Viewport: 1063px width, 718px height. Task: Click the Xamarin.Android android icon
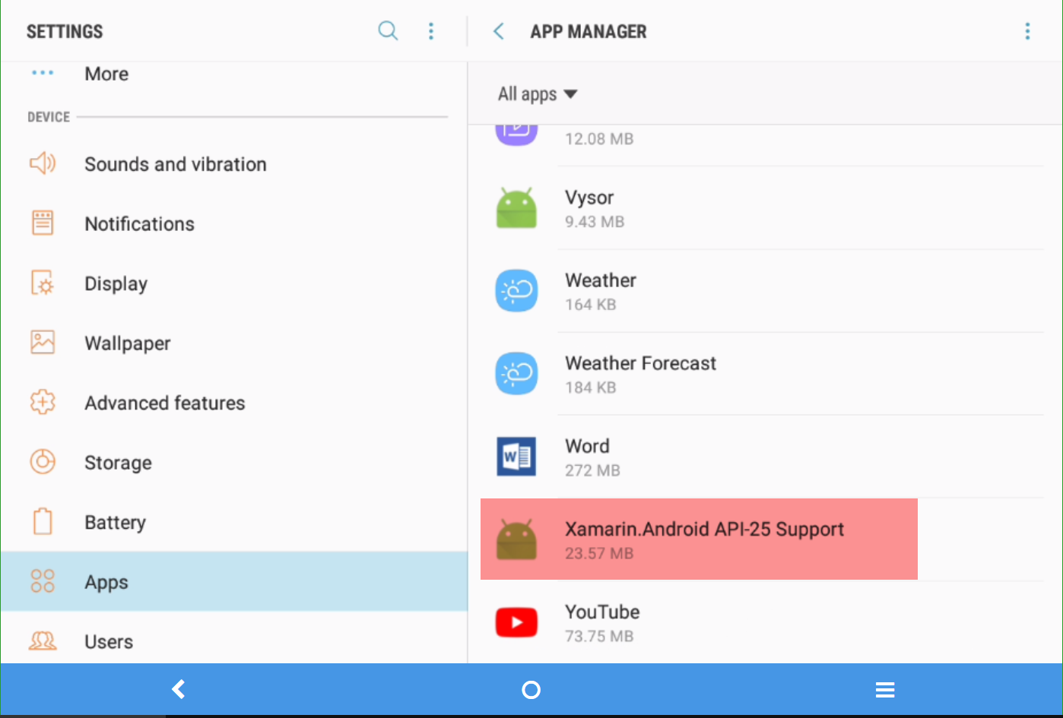[x=516, y=539]
